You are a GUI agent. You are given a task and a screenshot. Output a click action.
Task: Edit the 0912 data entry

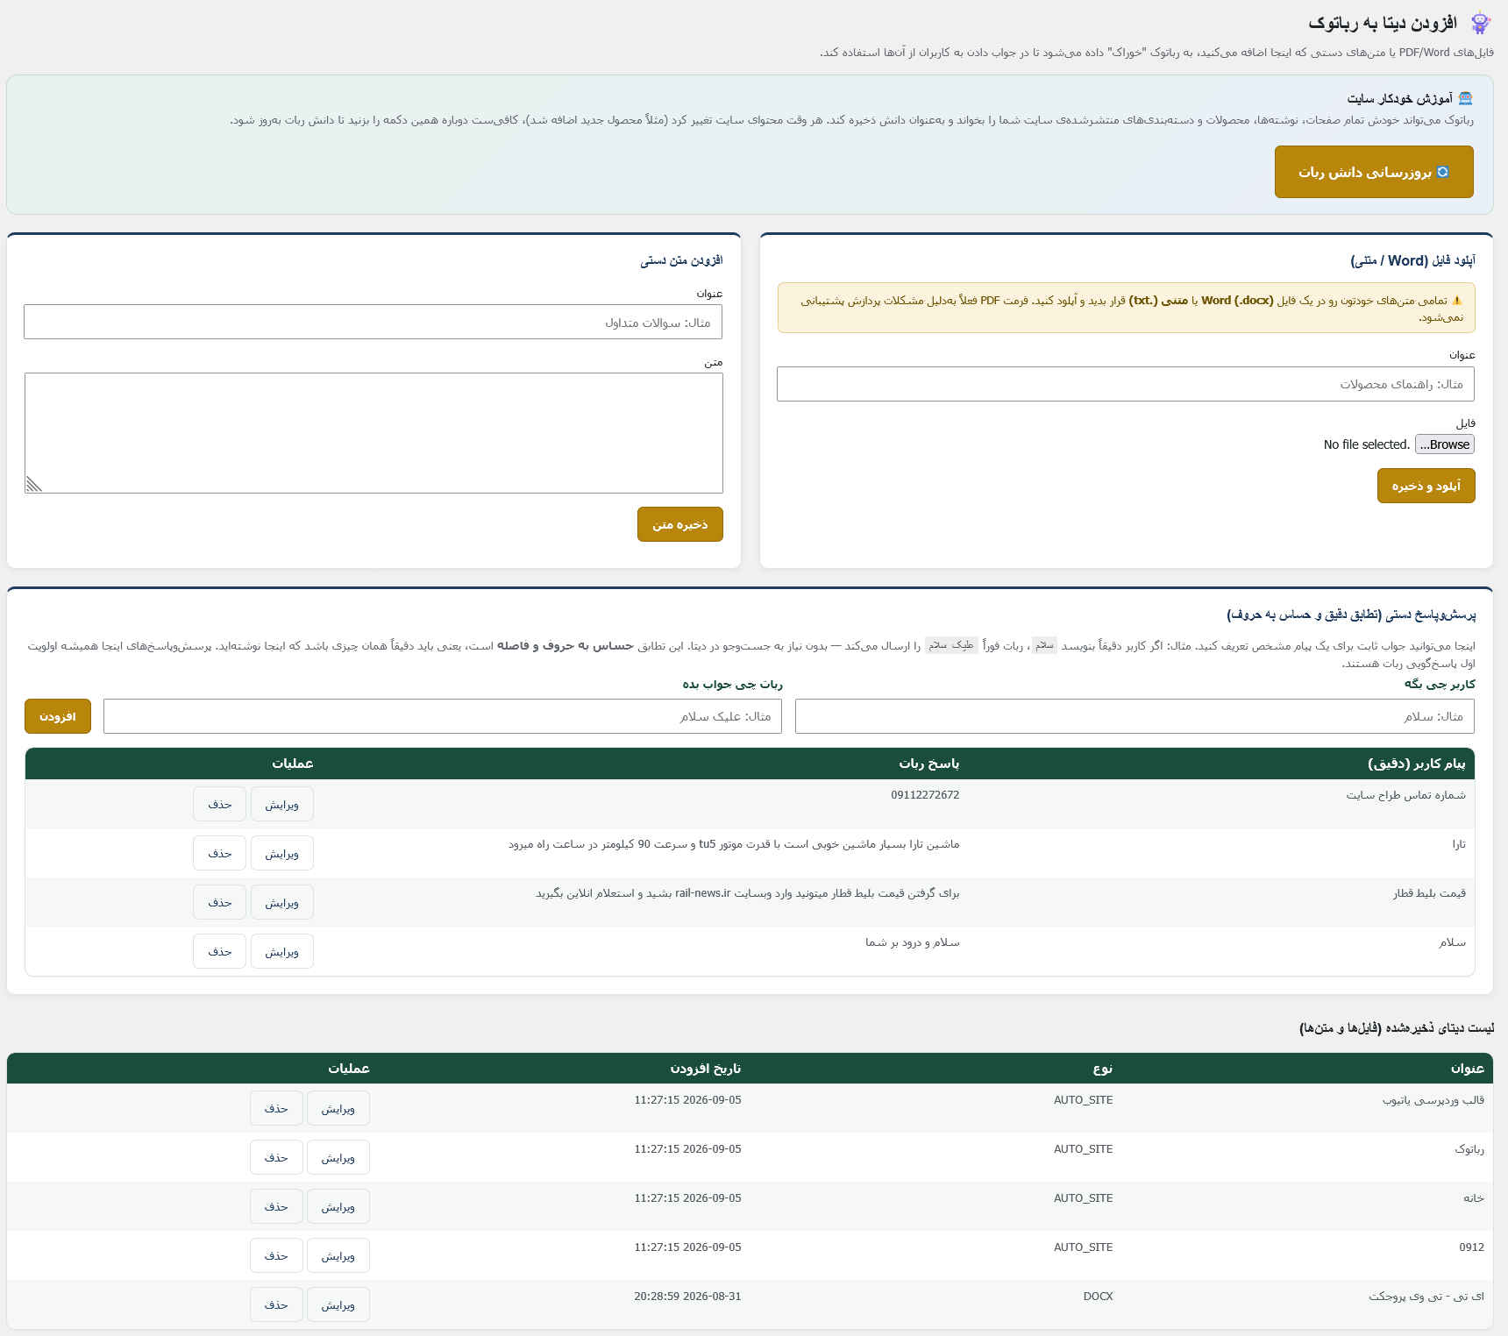tap(338, 1255)
